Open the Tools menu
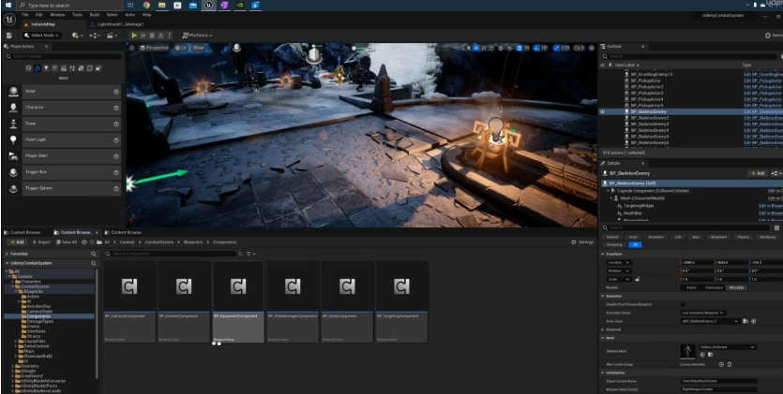 pyautogui.click(x=78, y=15)
